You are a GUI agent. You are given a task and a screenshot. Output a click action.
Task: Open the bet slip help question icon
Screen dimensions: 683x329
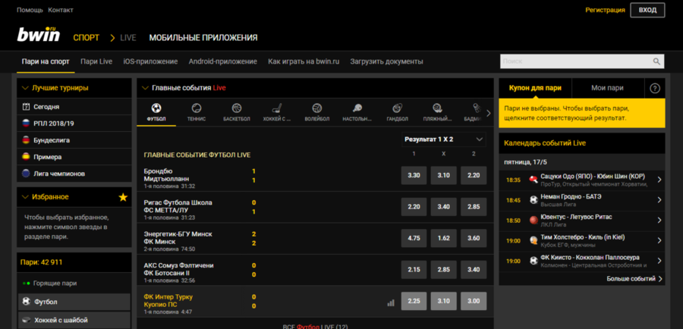click(x=655, y=88)
